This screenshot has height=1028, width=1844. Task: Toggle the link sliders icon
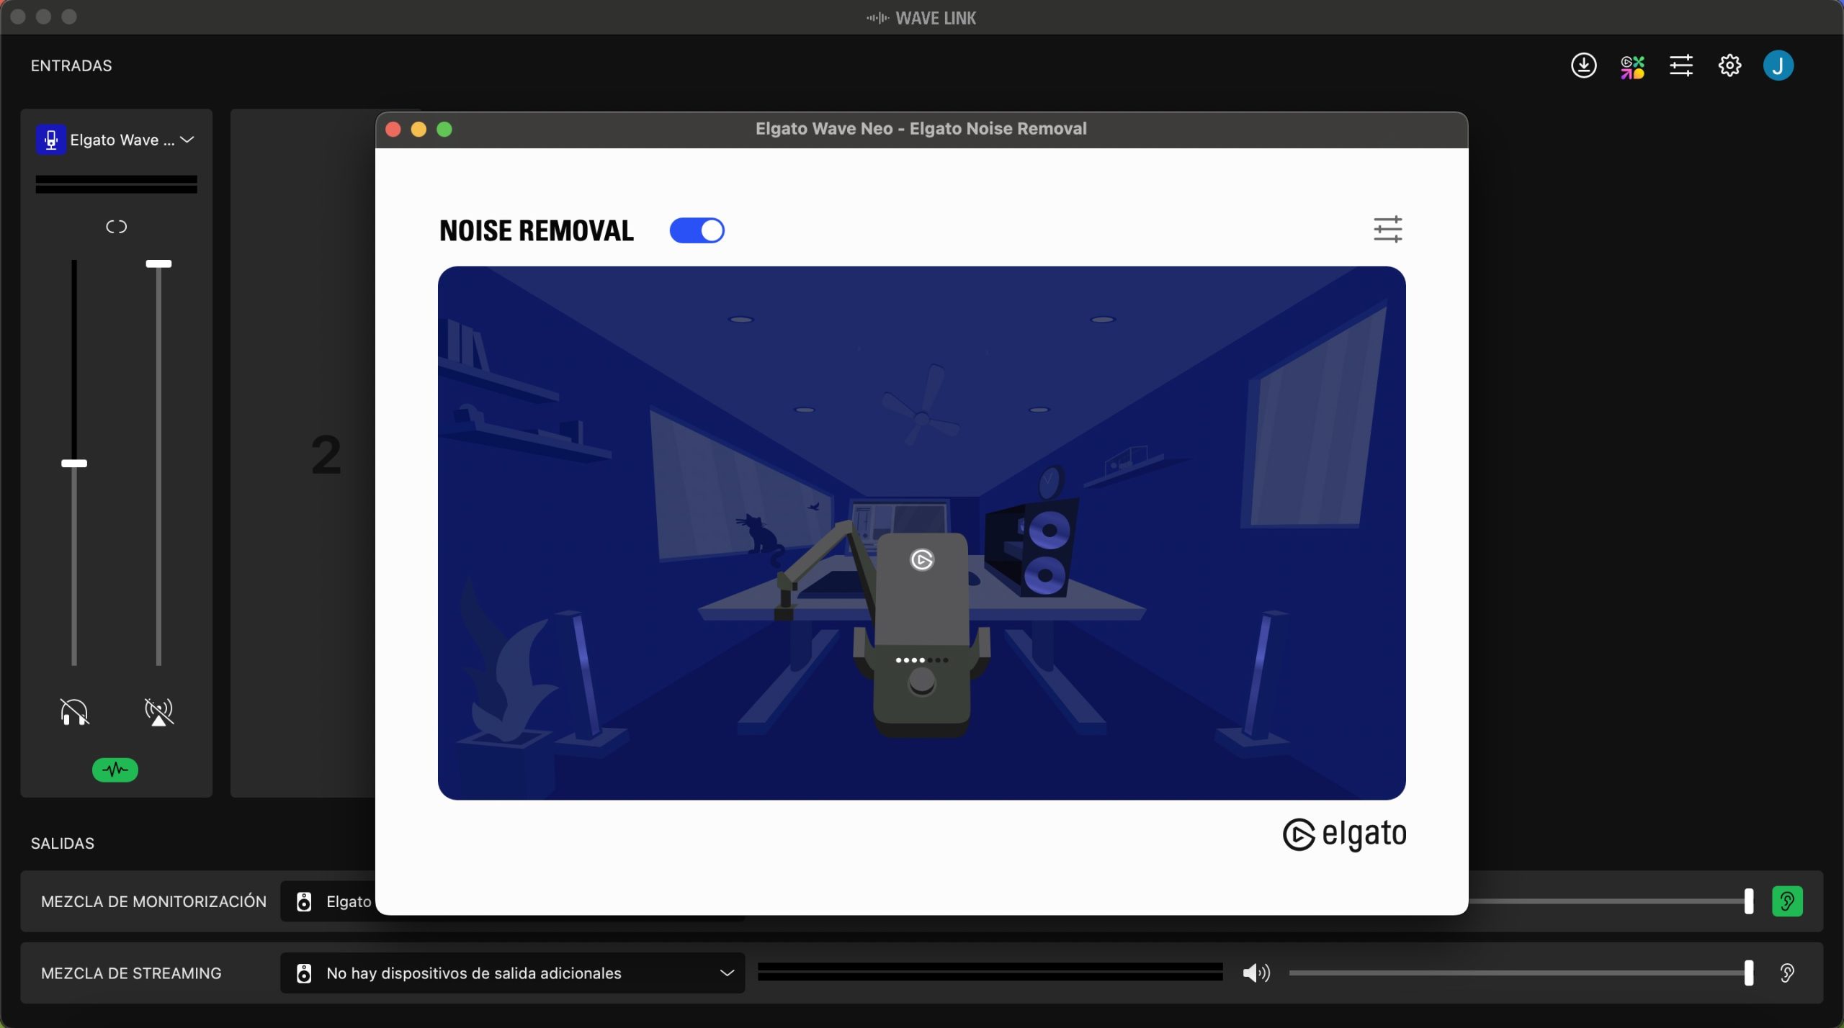[116, 227]
